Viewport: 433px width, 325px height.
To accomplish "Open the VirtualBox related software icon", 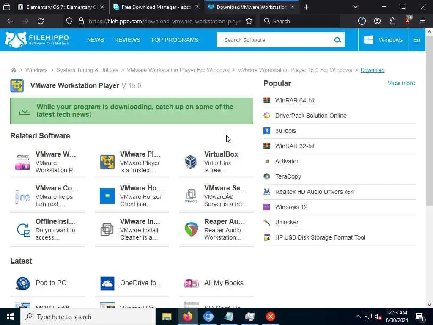I will 191,162.
